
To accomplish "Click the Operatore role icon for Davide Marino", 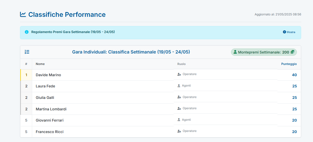I will pos(179,74).
